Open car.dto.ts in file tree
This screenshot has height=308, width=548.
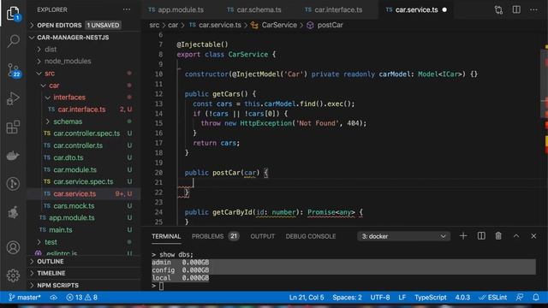click(x=84, y=157)
